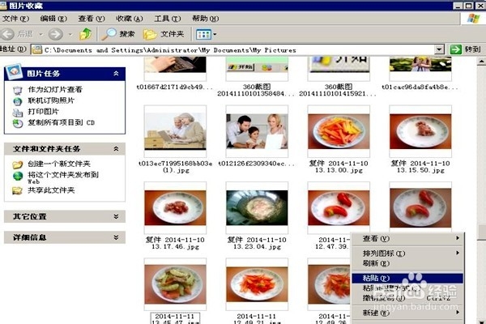Select thumbnail 复件 2014-11-10 13.13.00.jpg
The height and width of the screenshot is (324, 486).
click(x=339, y=131)
